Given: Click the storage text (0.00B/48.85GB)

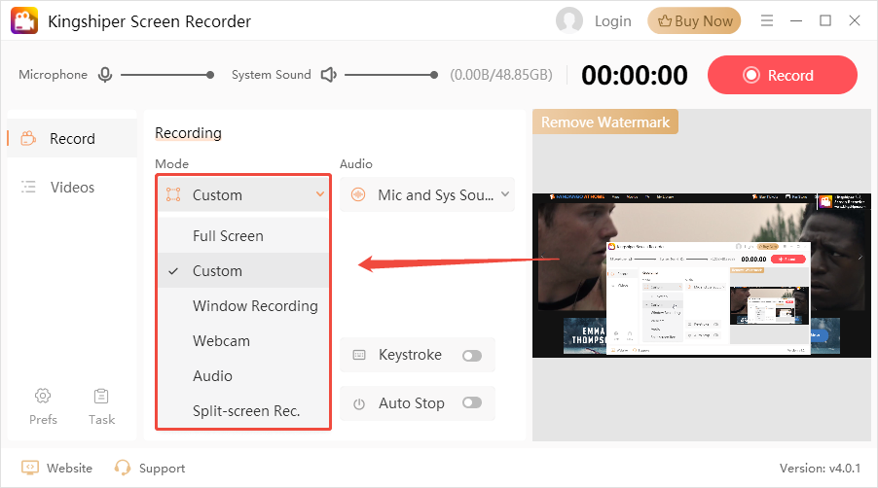Looking at the screenshot, I should point(501,74).
